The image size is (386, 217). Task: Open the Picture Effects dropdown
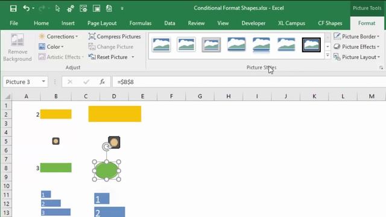pos(356,46)
